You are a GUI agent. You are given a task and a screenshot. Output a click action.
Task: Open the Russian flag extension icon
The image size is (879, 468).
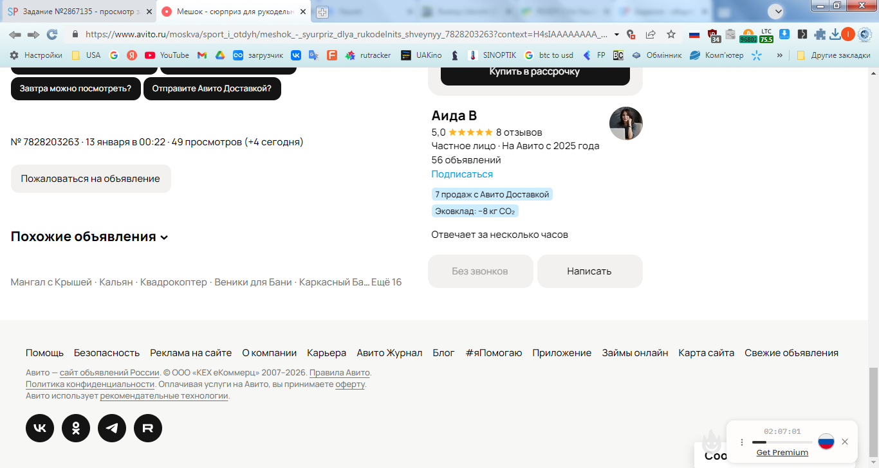pos(694,35)
